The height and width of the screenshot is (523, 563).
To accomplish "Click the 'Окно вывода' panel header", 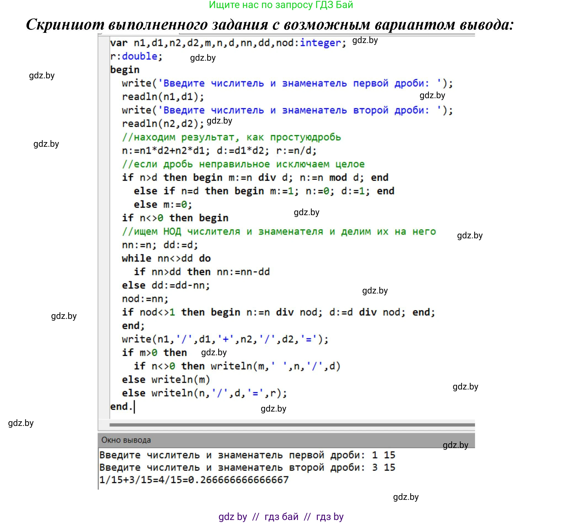I will pyautogui.click(x=126, y=440).
